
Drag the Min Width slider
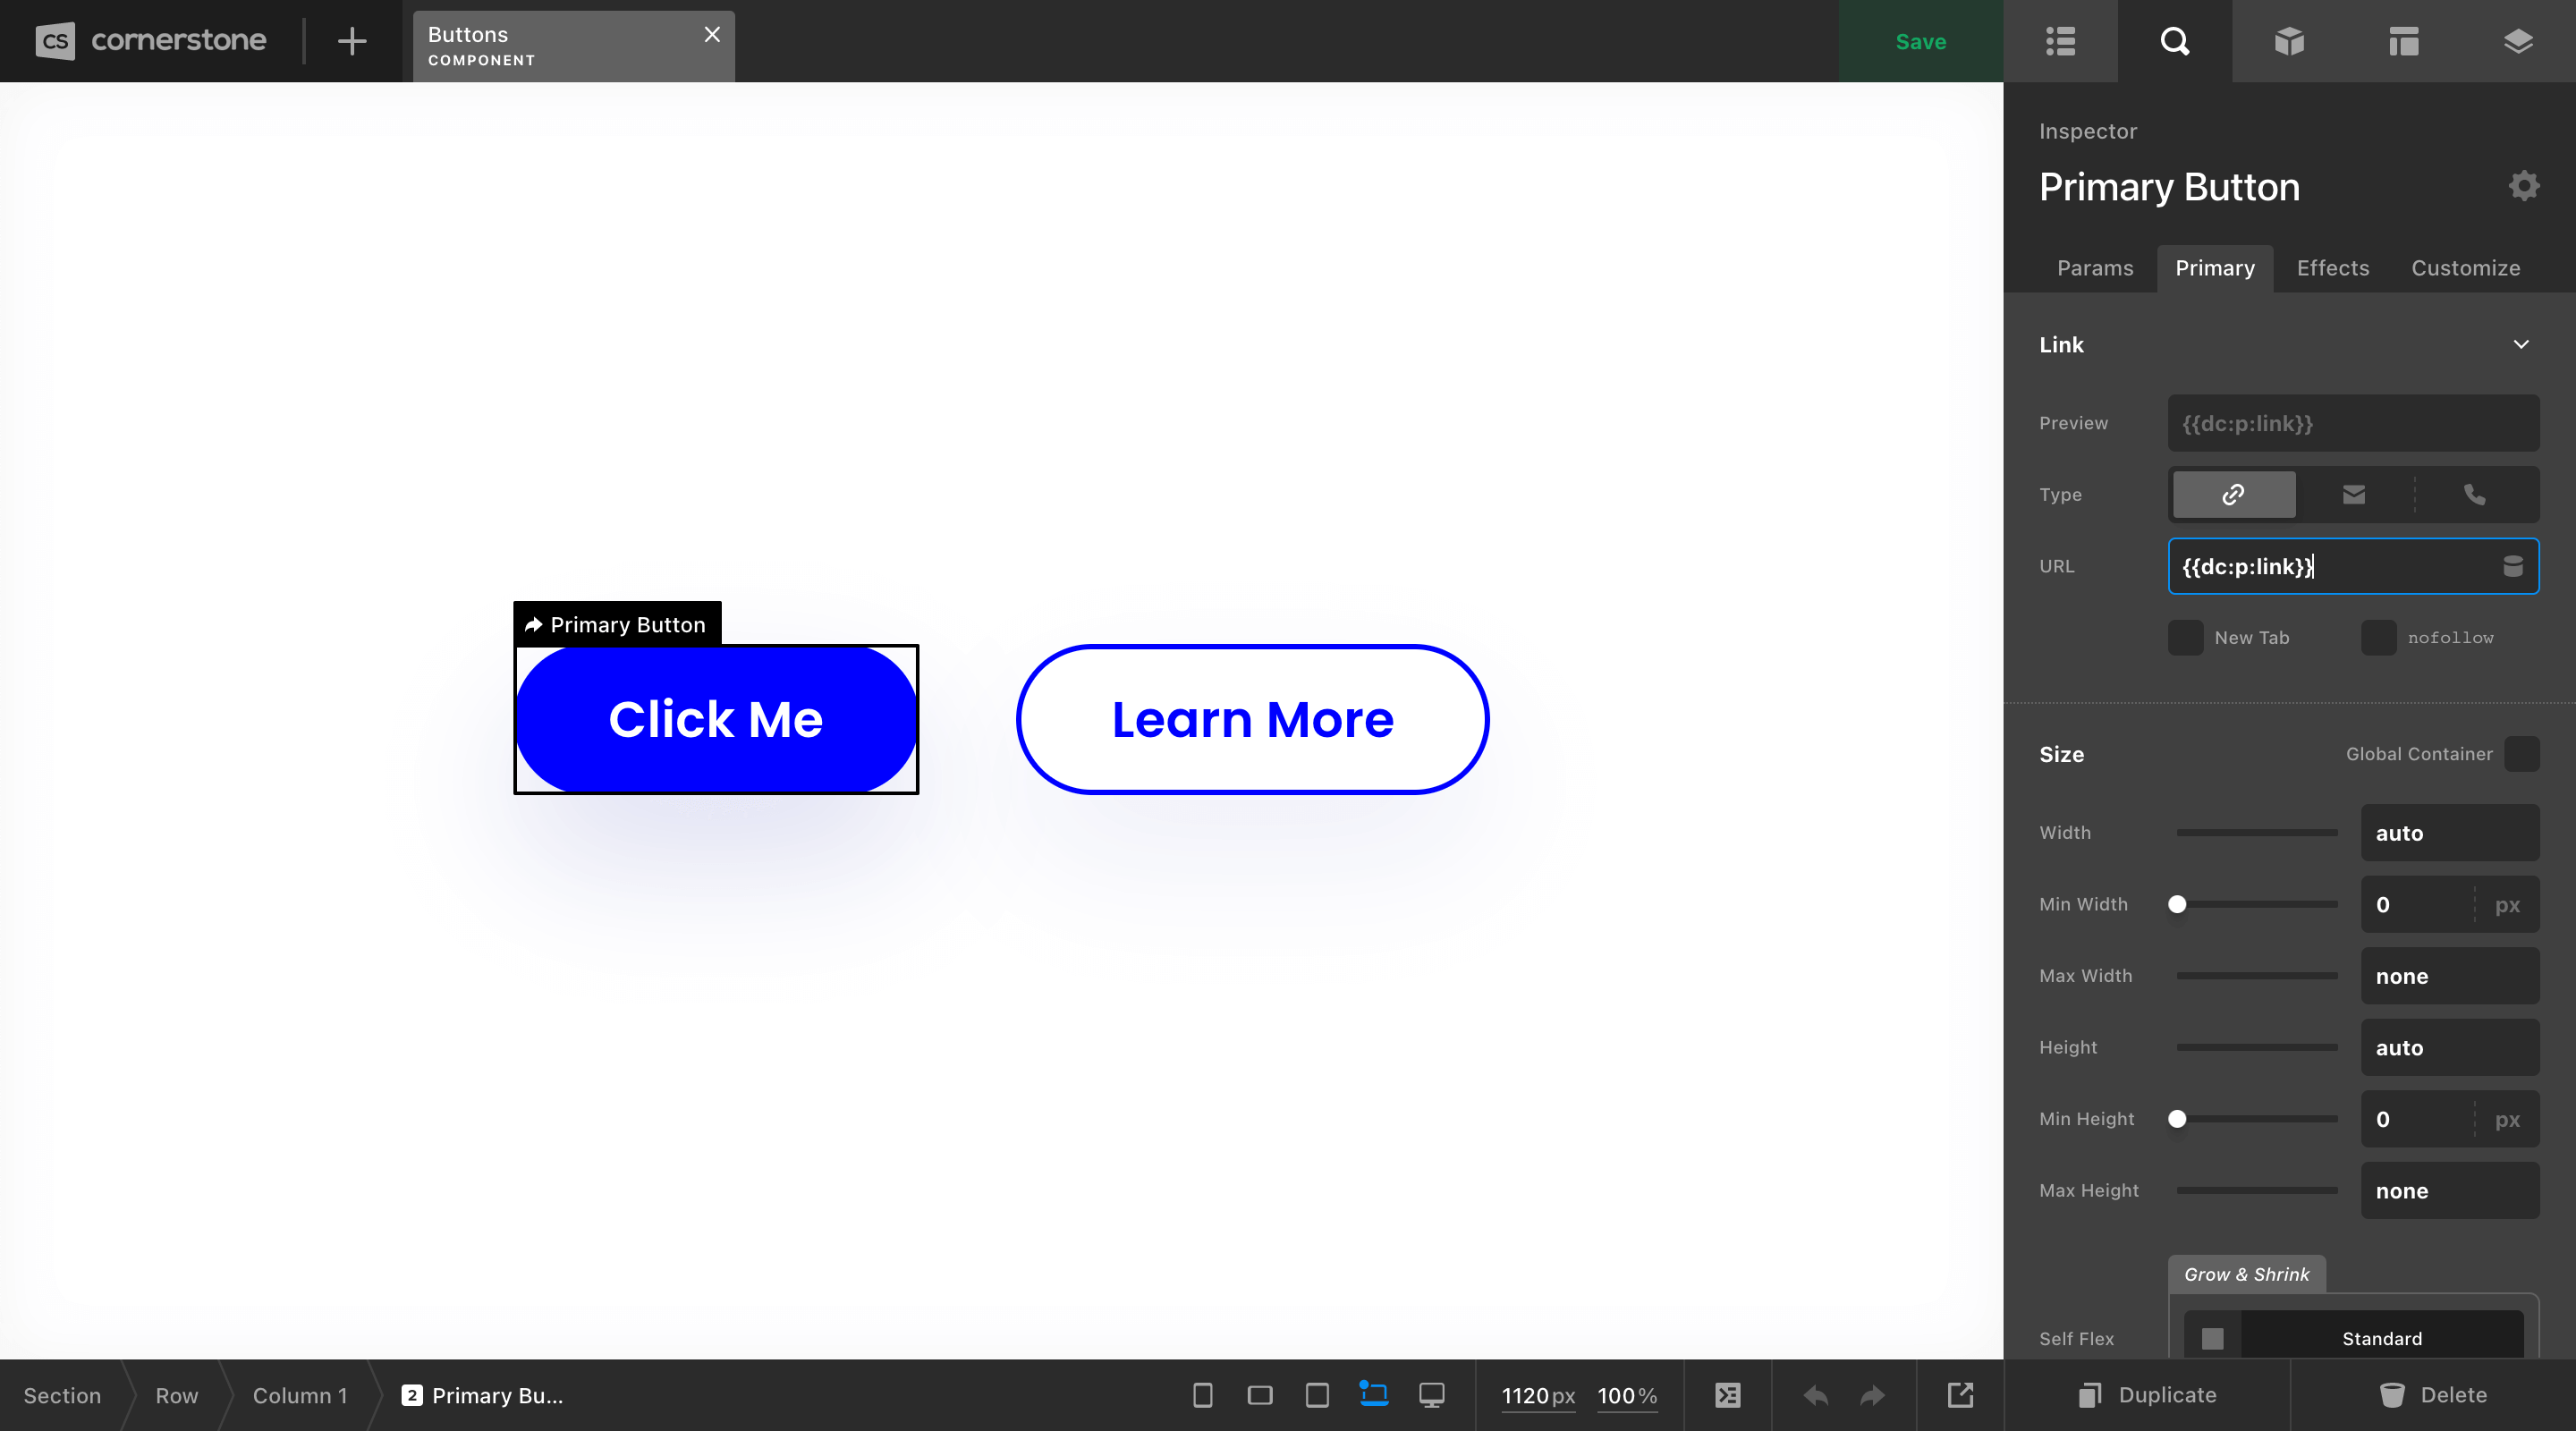(2178, 904)
